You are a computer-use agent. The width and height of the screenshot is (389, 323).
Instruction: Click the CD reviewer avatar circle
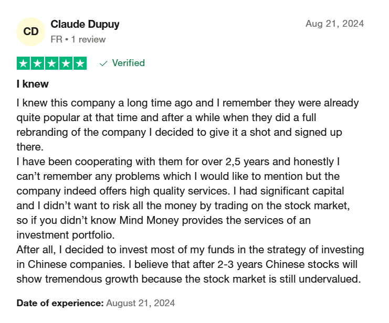point(31,32)
